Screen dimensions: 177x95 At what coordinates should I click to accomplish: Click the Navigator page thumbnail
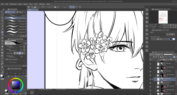click(163, 17)
